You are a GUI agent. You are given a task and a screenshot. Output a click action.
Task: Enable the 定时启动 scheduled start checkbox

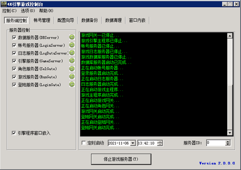[84, 143]
